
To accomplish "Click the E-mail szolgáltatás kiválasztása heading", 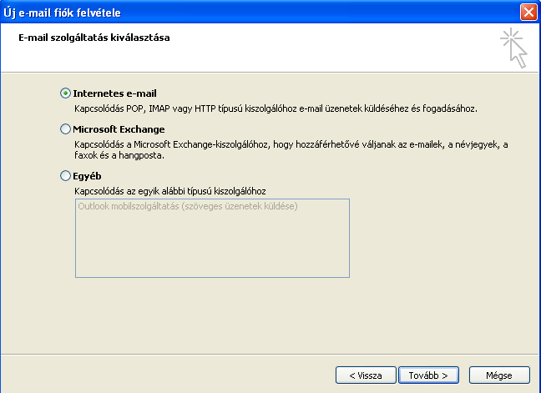I will pos(94,38).
